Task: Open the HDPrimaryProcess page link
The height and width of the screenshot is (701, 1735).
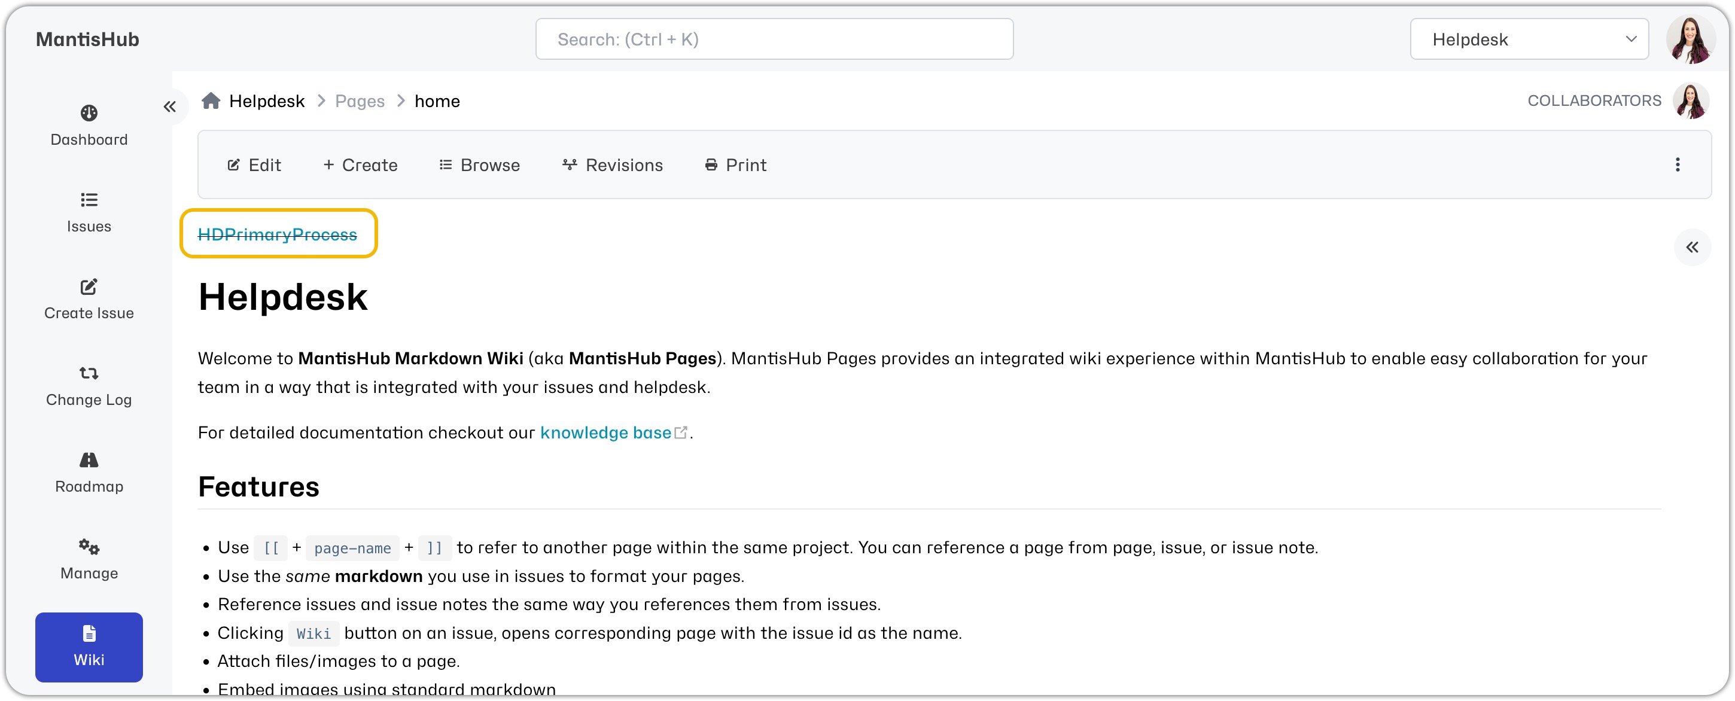Action: (x=277, y=234)
